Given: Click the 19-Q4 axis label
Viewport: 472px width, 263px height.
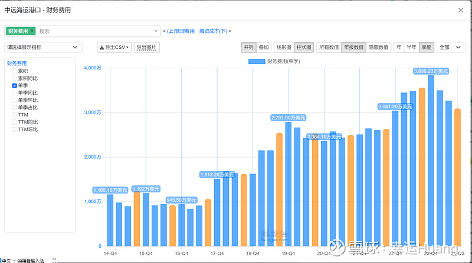Looking at the screenshot, I should [x=288, y=254].
